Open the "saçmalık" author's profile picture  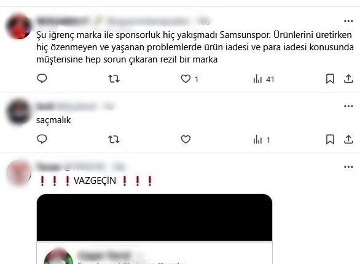18,111
